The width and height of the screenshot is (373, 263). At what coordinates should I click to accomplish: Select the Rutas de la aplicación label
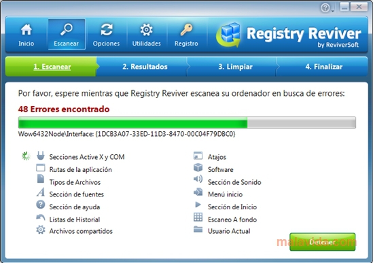pos(80,170)
